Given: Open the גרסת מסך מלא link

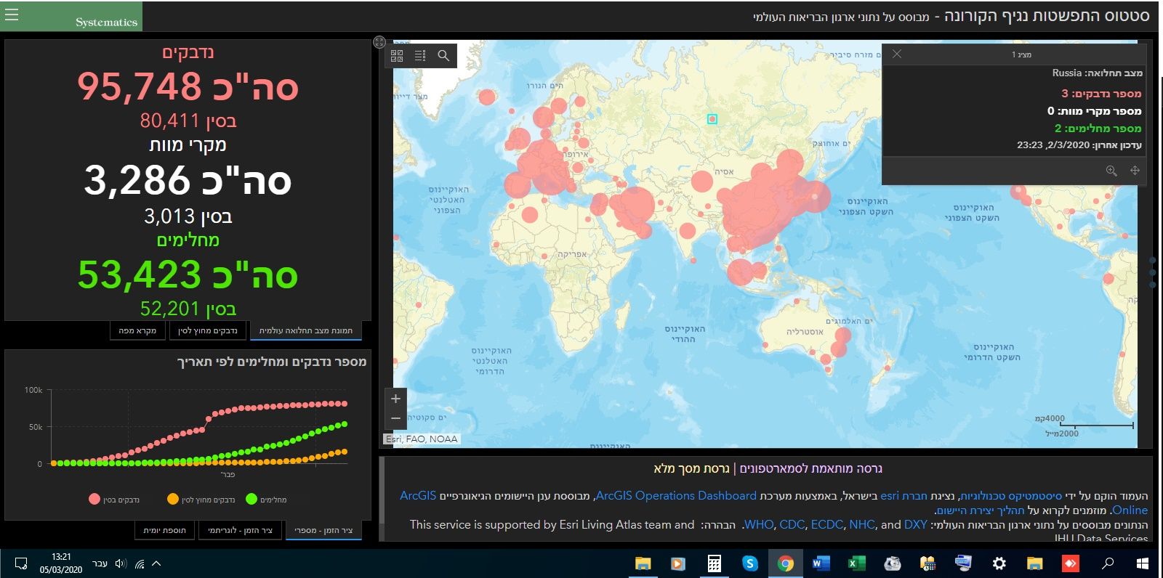Looking at the screenshot, I should (x=691, y=468).
